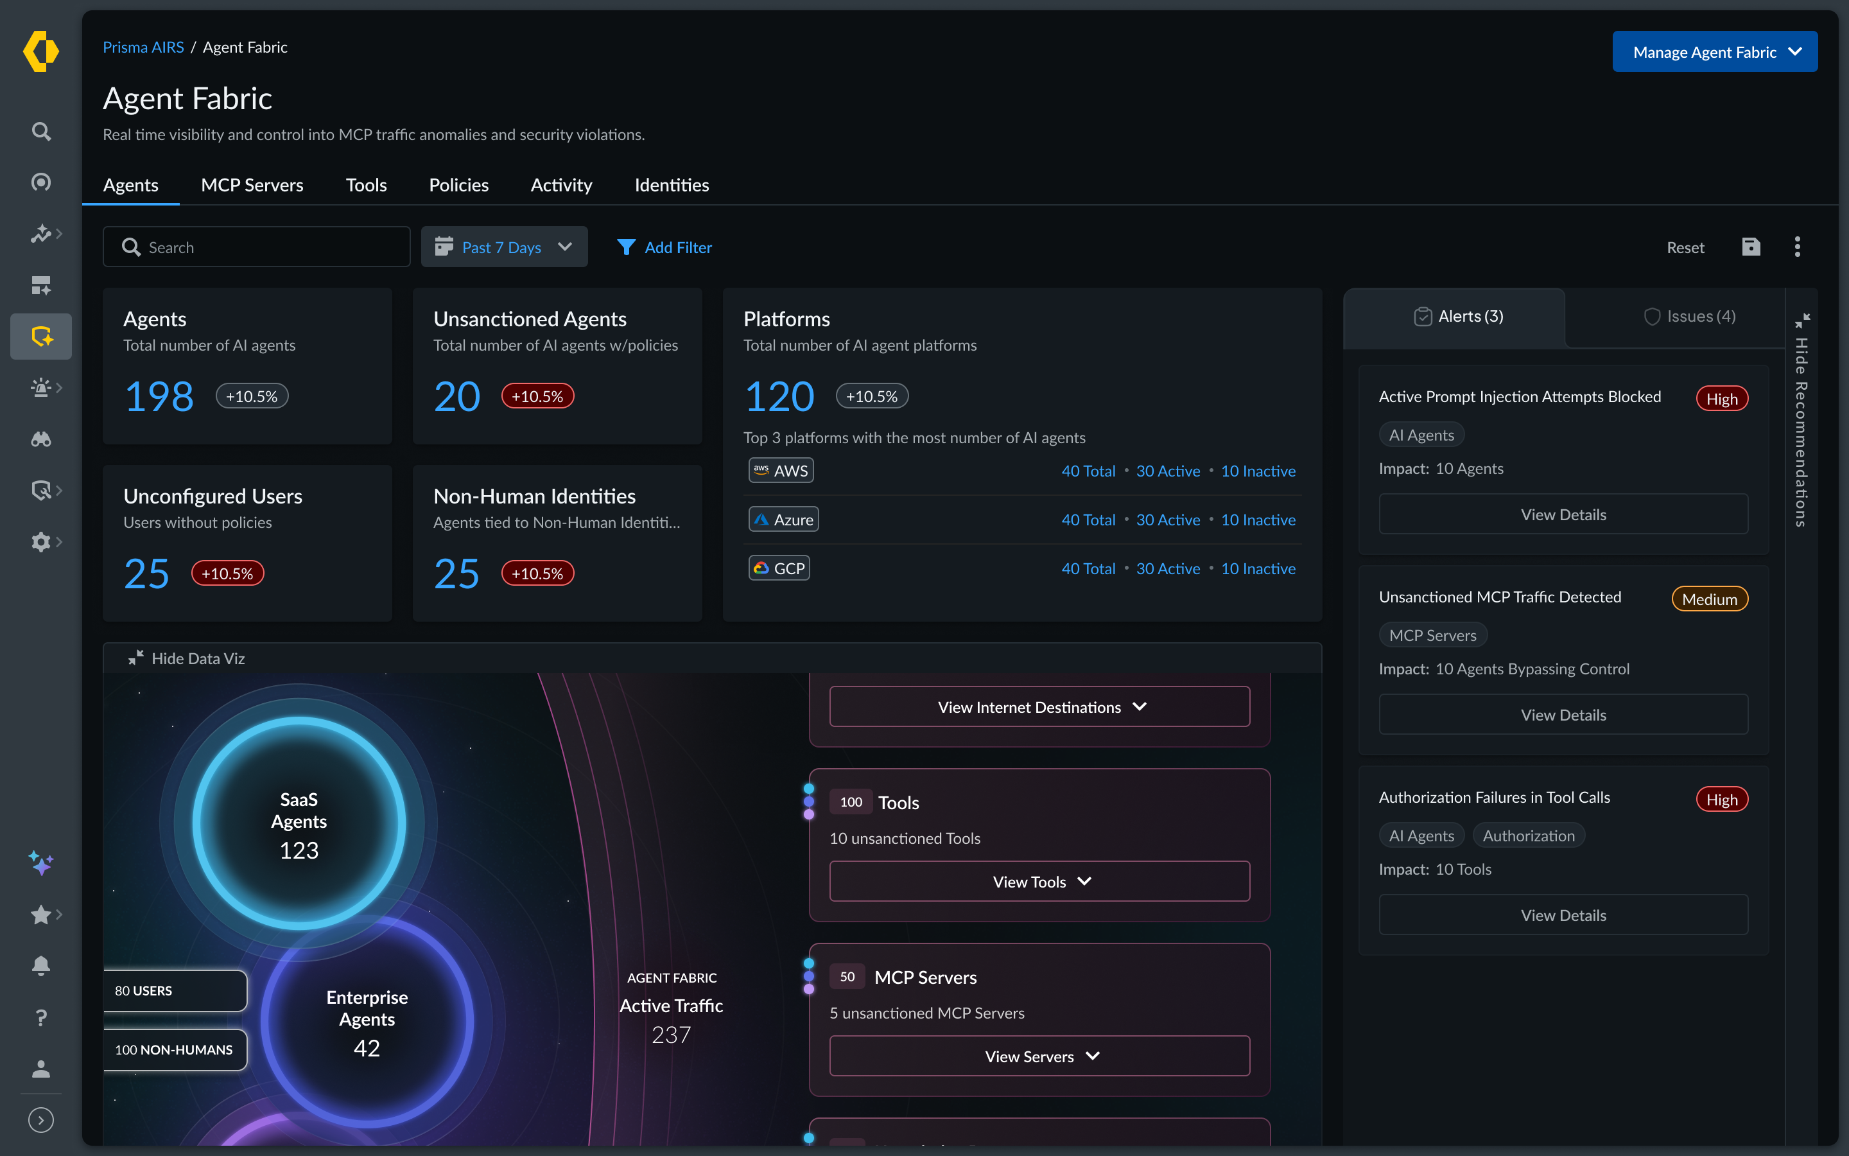Viewport: 1849px width, 1156px height.
Task: Expand the sidebar with the arrow circle
Action: (41, 1120)
